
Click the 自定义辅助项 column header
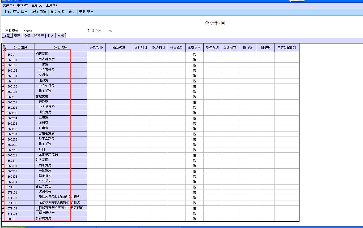point(287,48)
